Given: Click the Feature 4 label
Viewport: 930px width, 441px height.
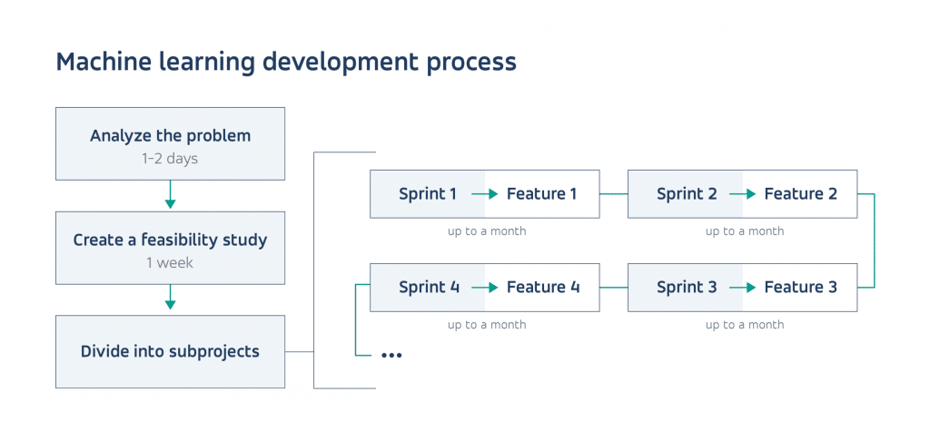Looking at the screenshot, I should coord(543,288).
